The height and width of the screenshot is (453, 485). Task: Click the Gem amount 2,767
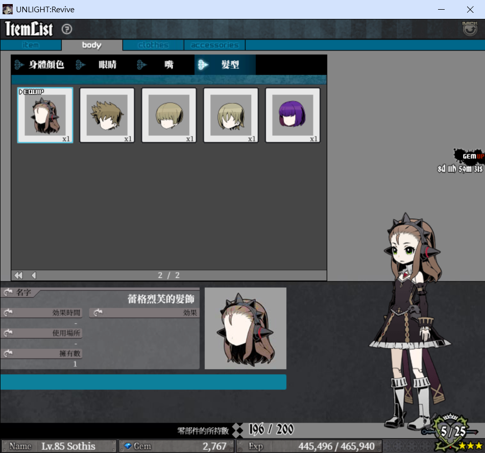[x=214, y=446]
